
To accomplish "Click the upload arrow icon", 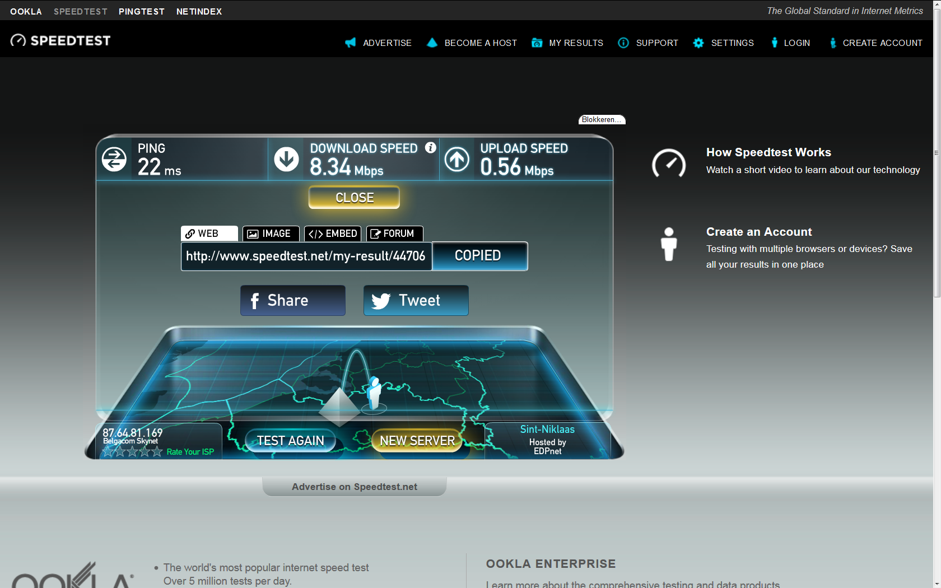I will coord(457,160).
